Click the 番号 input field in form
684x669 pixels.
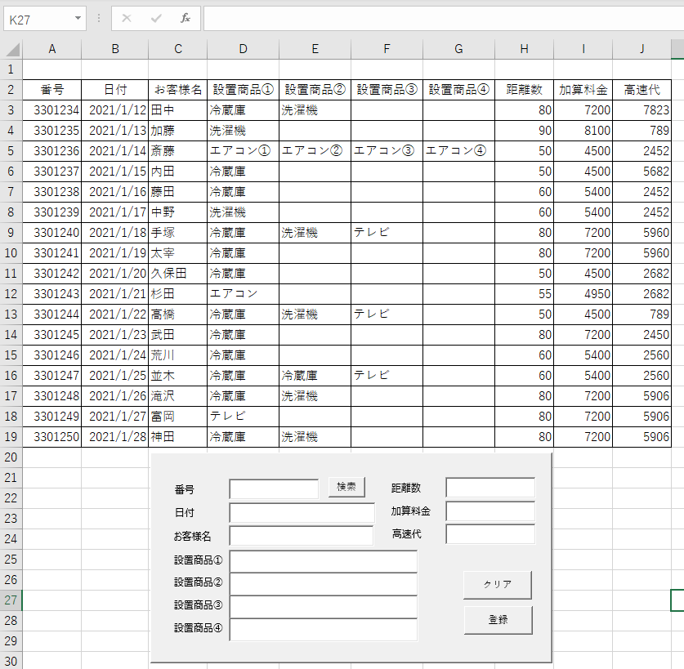(x=274, y=488)
